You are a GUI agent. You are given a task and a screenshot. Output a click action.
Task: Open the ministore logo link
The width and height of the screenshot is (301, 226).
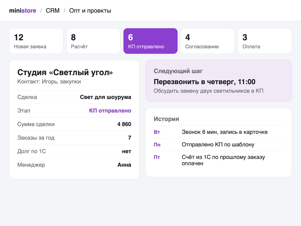pyautogui.click(x=23, y=11)
